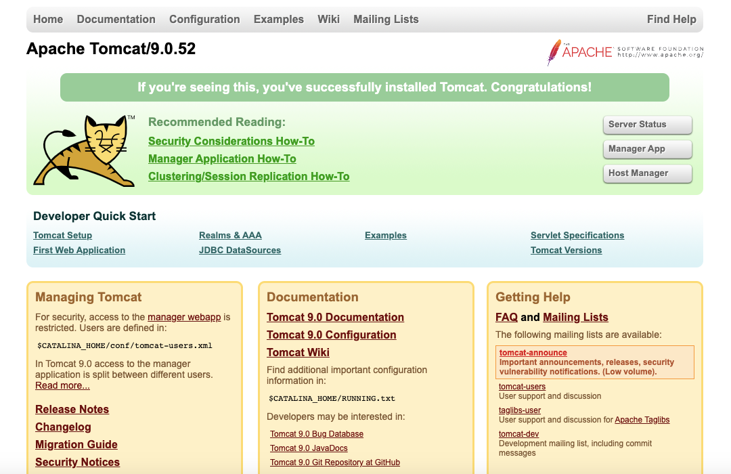Open Servlet Specifications link

pyautogui.click(x=577, y=235)
